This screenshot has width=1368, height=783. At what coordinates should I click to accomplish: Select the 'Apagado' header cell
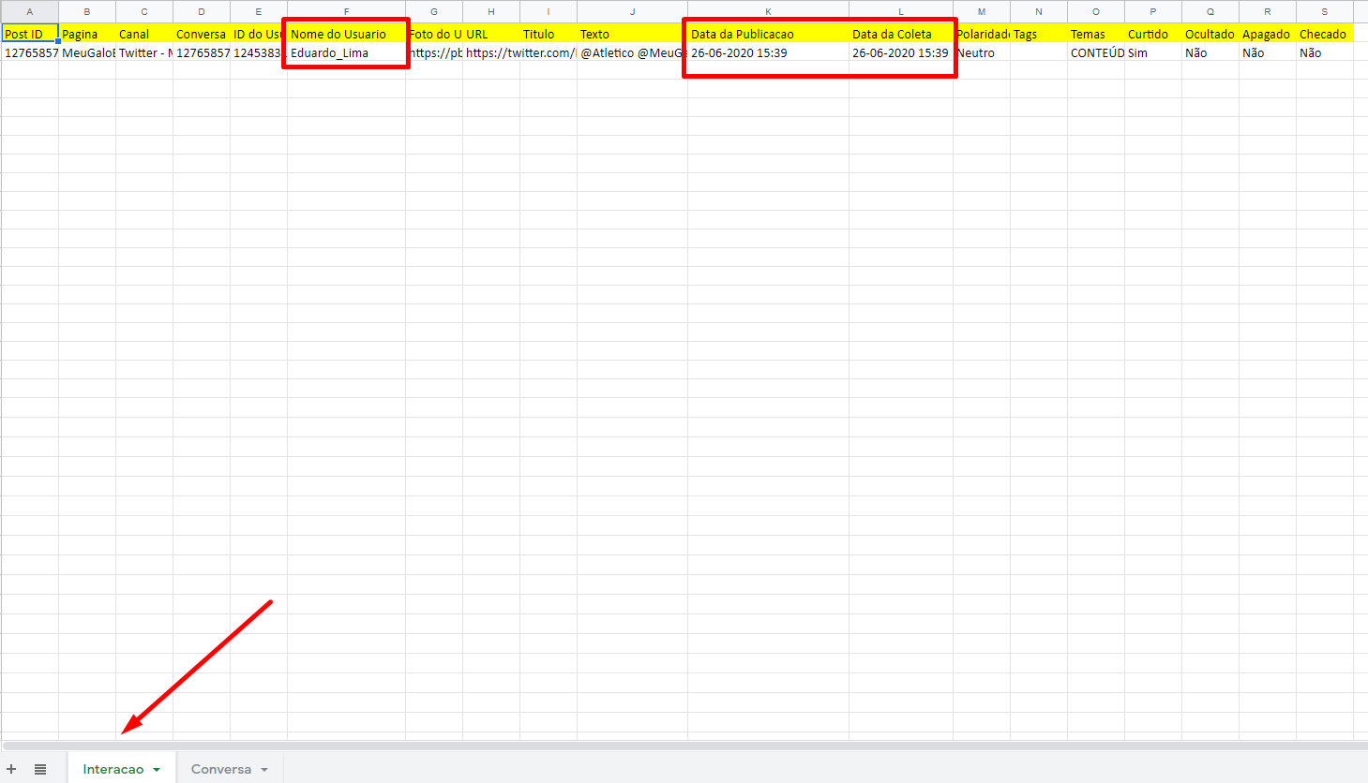point(1268,34)
